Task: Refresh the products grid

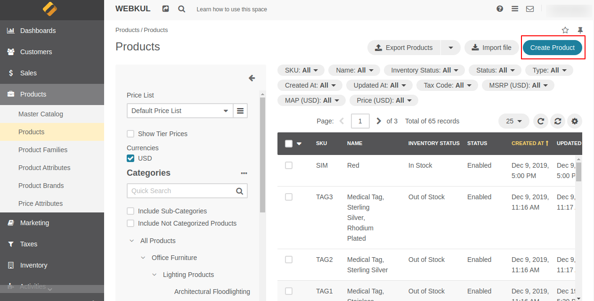Action: click(540, 121)
